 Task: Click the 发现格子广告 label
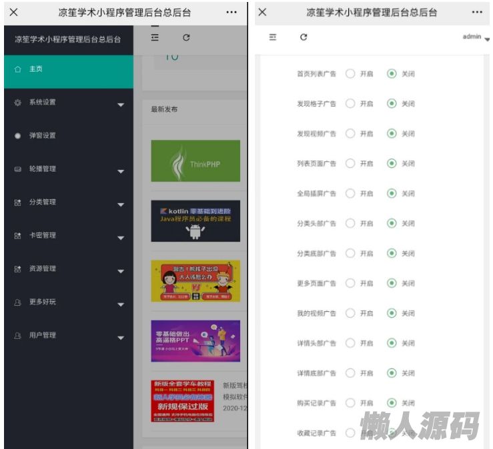(316, 104)
